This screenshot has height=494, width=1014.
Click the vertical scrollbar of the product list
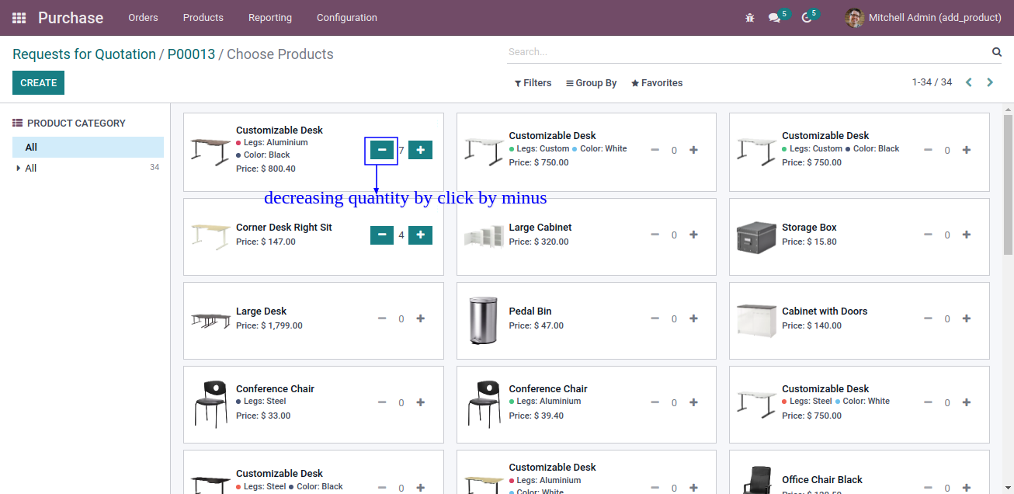click(1008, 184)
